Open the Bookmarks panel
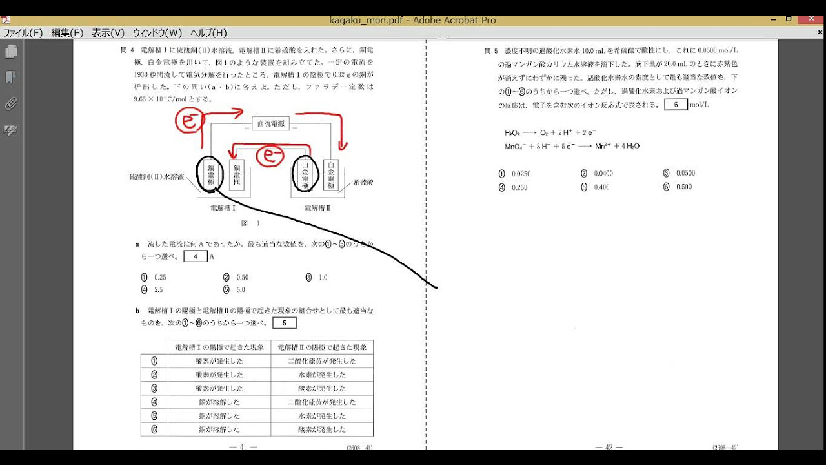This screenshot has width=826, height=465. pyautogui.click(x=10, y=77)
